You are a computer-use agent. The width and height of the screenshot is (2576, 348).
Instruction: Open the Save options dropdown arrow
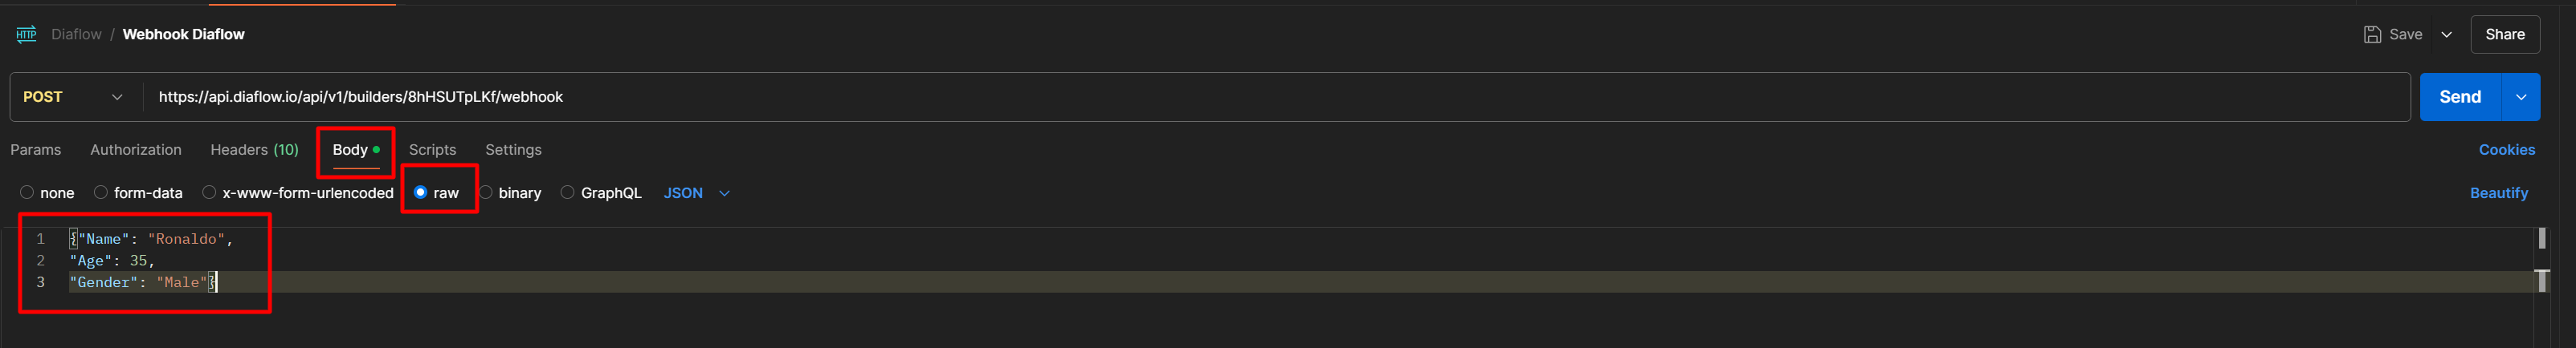pyautogui.click(x=2446, y=35)
